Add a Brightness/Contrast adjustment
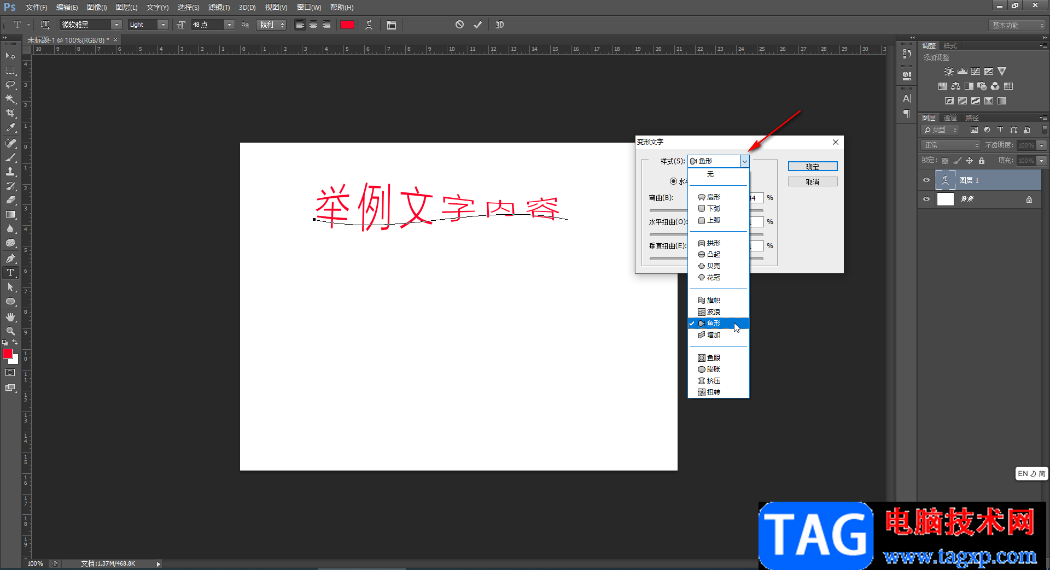 point(949,72)
